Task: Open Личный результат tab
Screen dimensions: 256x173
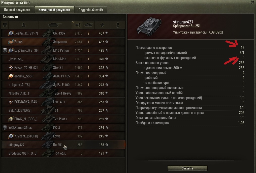Action: (17, 10)
